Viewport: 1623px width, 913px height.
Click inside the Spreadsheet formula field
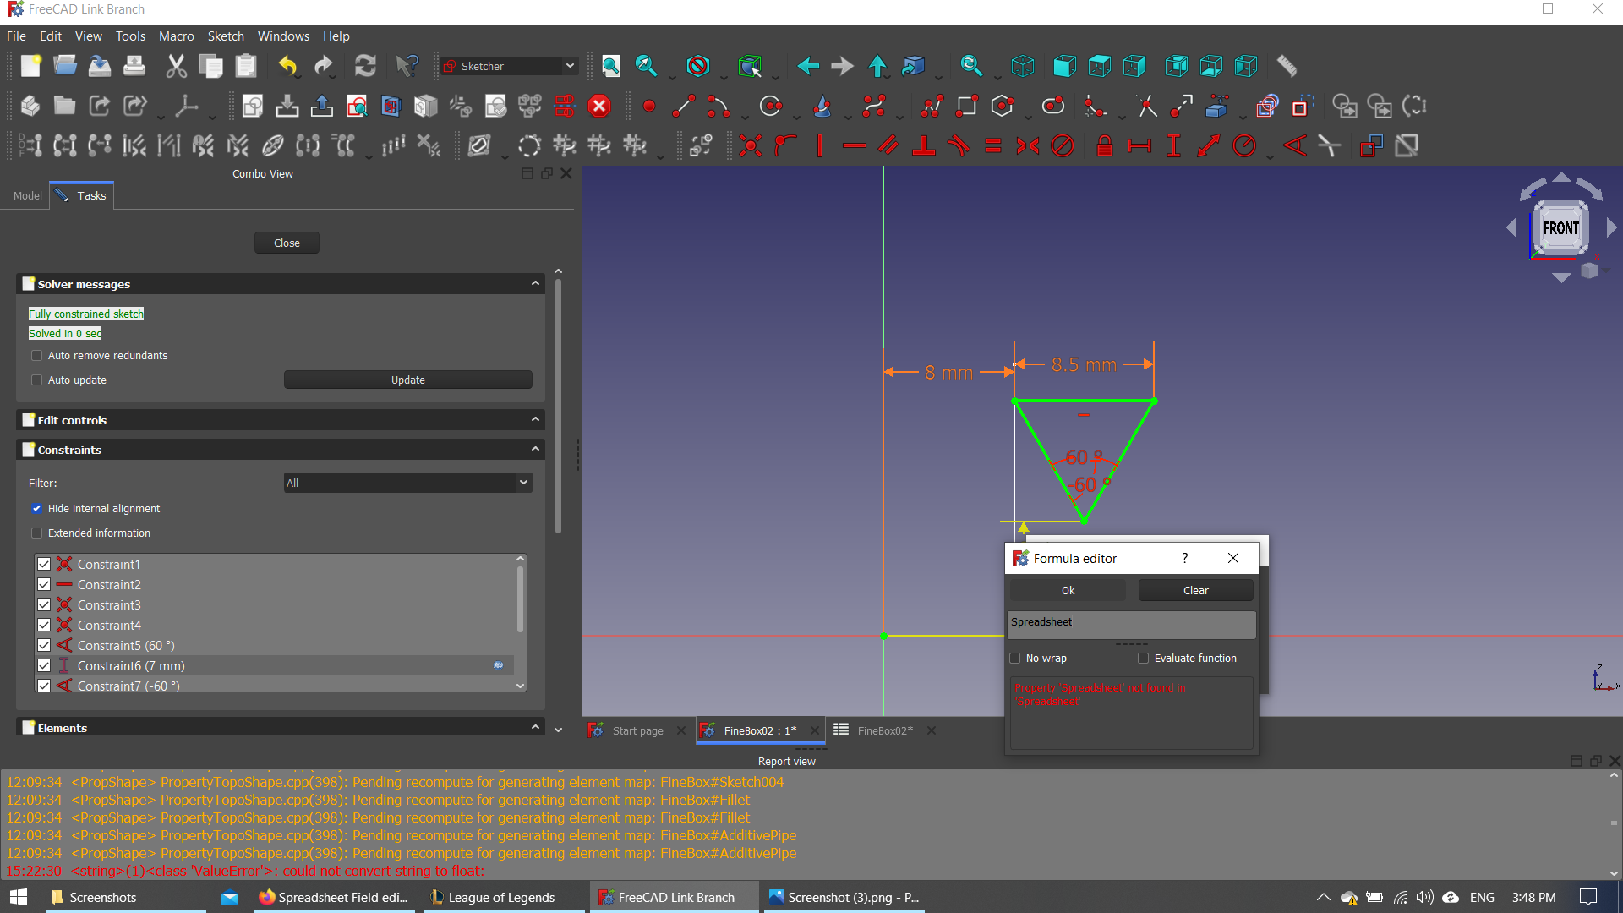[x=1131, y=624]
